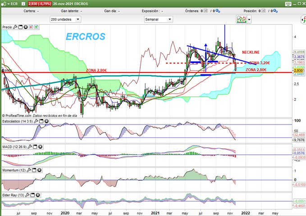
Task: Open Precio panel settings wrench
Action: [15, 27]
